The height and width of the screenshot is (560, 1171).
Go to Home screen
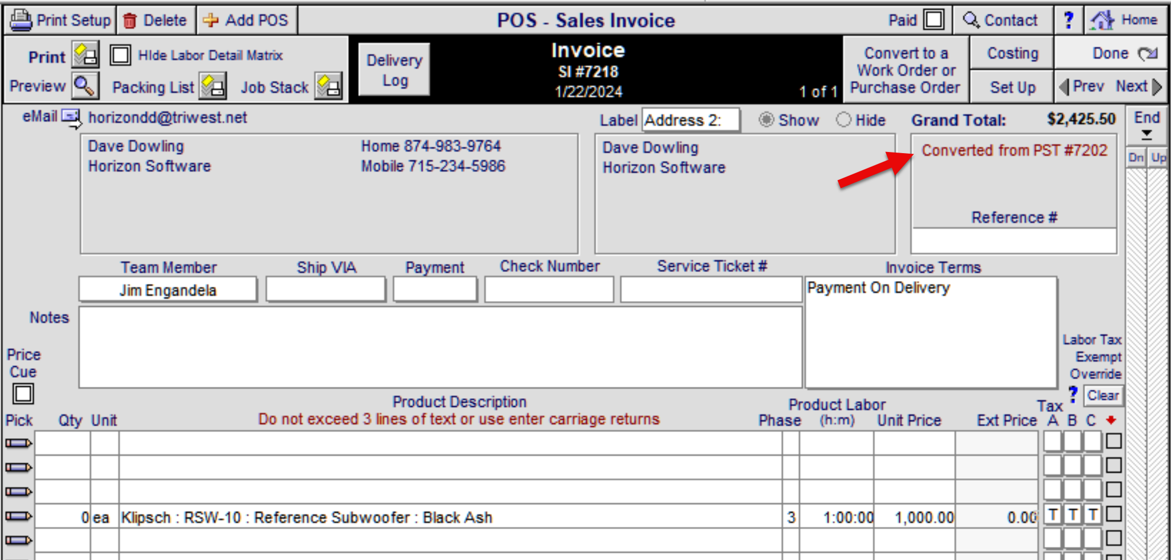(x=1125, y=20)
